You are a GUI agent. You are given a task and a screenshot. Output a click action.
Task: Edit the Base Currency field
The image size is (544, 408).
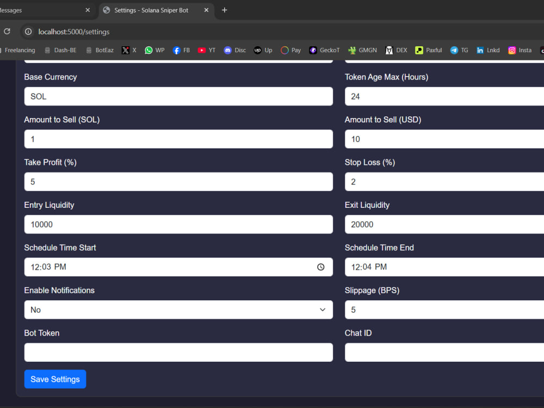[x=178, y=96]
